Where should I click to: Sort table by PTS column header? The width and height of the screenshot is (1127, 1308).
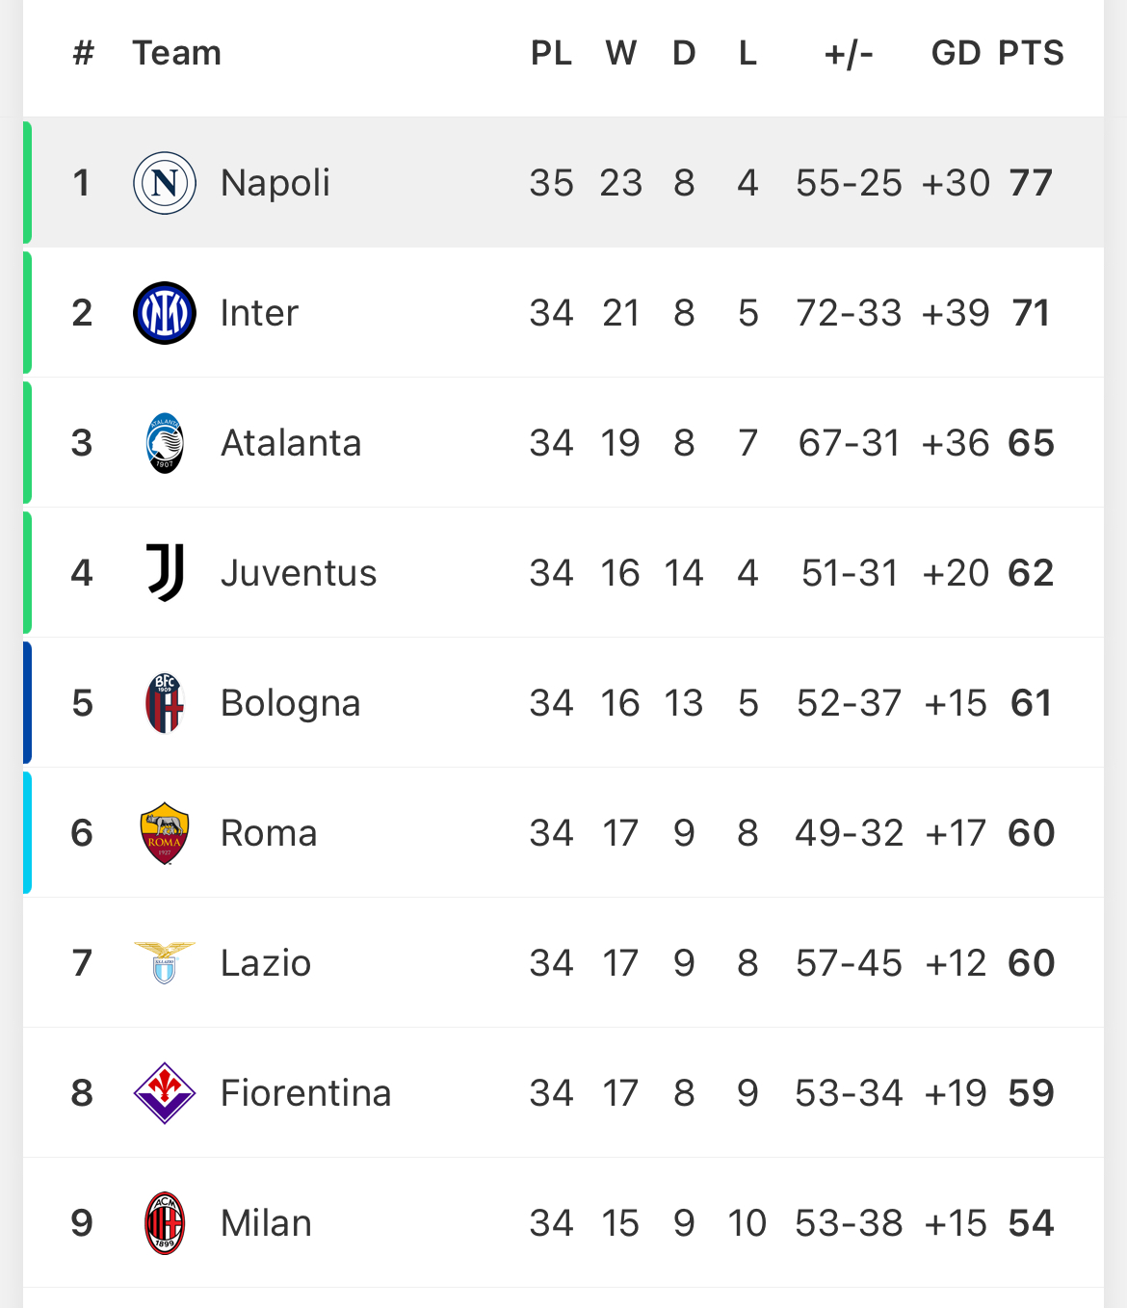tap(1031, 53)
